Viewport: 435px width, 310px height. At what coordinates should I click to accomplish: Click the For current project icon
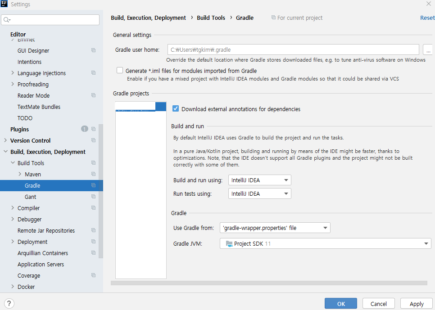(273, 18)
